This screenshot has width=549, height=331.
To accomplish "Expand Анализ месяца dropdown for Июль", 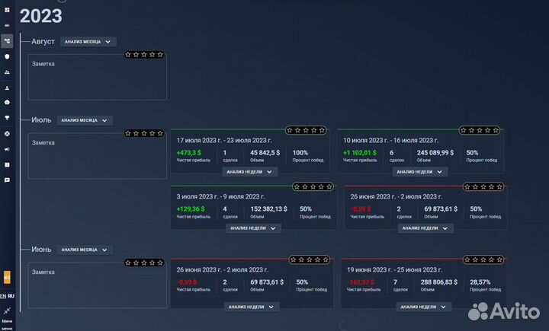I will point(85,120).
